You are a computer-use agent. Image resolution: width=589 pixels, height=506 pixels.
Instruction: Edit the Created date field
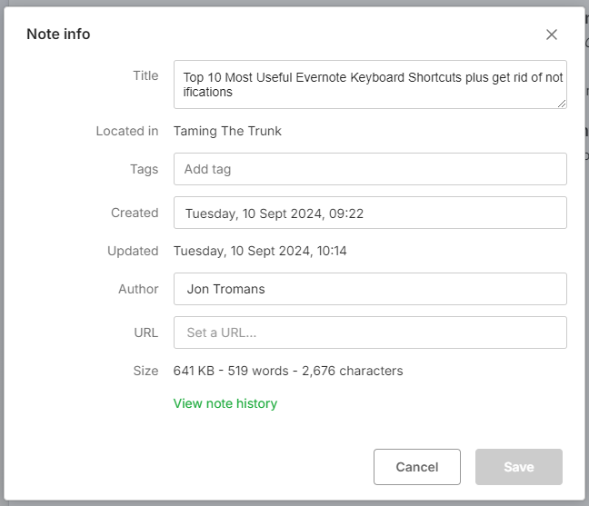[x=370, y=213]
